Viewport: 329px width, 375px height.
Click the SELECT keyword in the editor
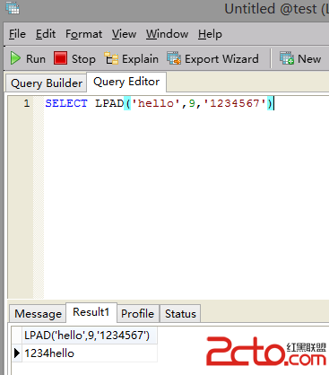coord(66,103)
